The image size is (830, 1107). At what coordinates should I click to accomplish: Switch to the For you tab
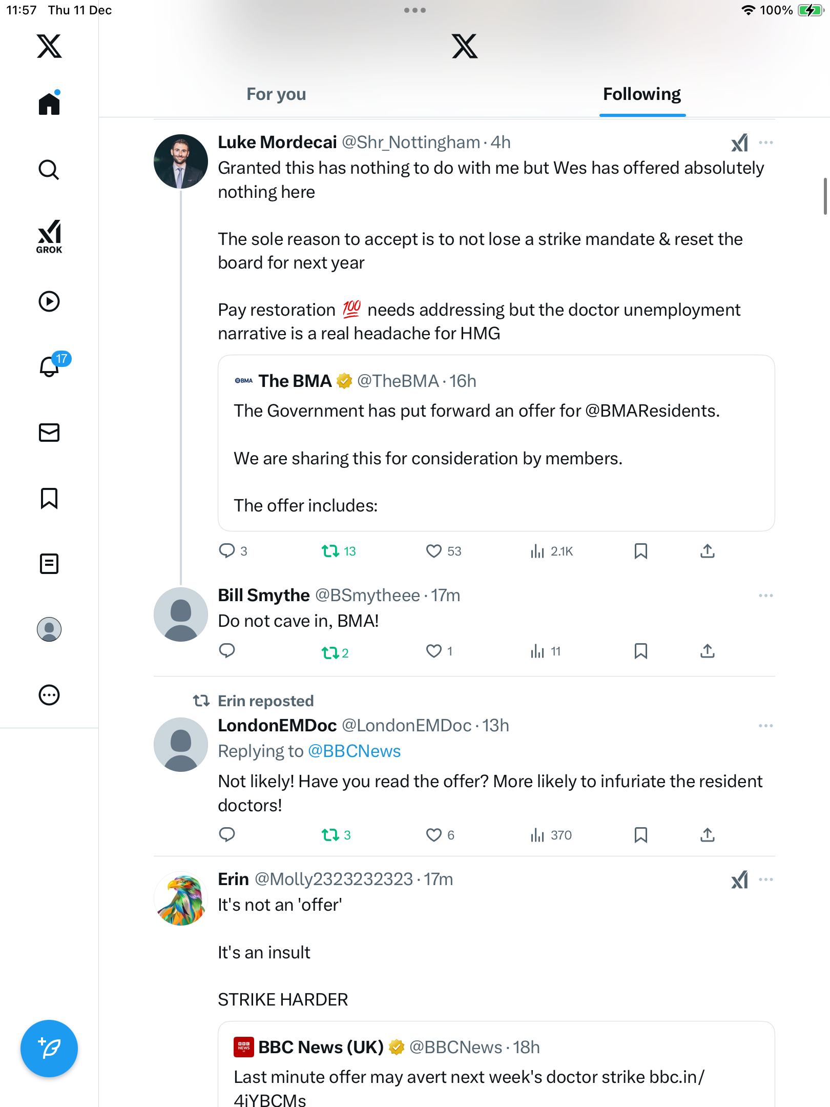[276, 94]
